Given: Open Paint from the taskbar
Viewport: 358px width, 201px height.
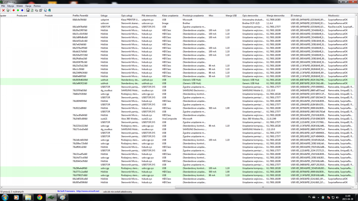Looking at the screenshot, I should tap(62, 197).
